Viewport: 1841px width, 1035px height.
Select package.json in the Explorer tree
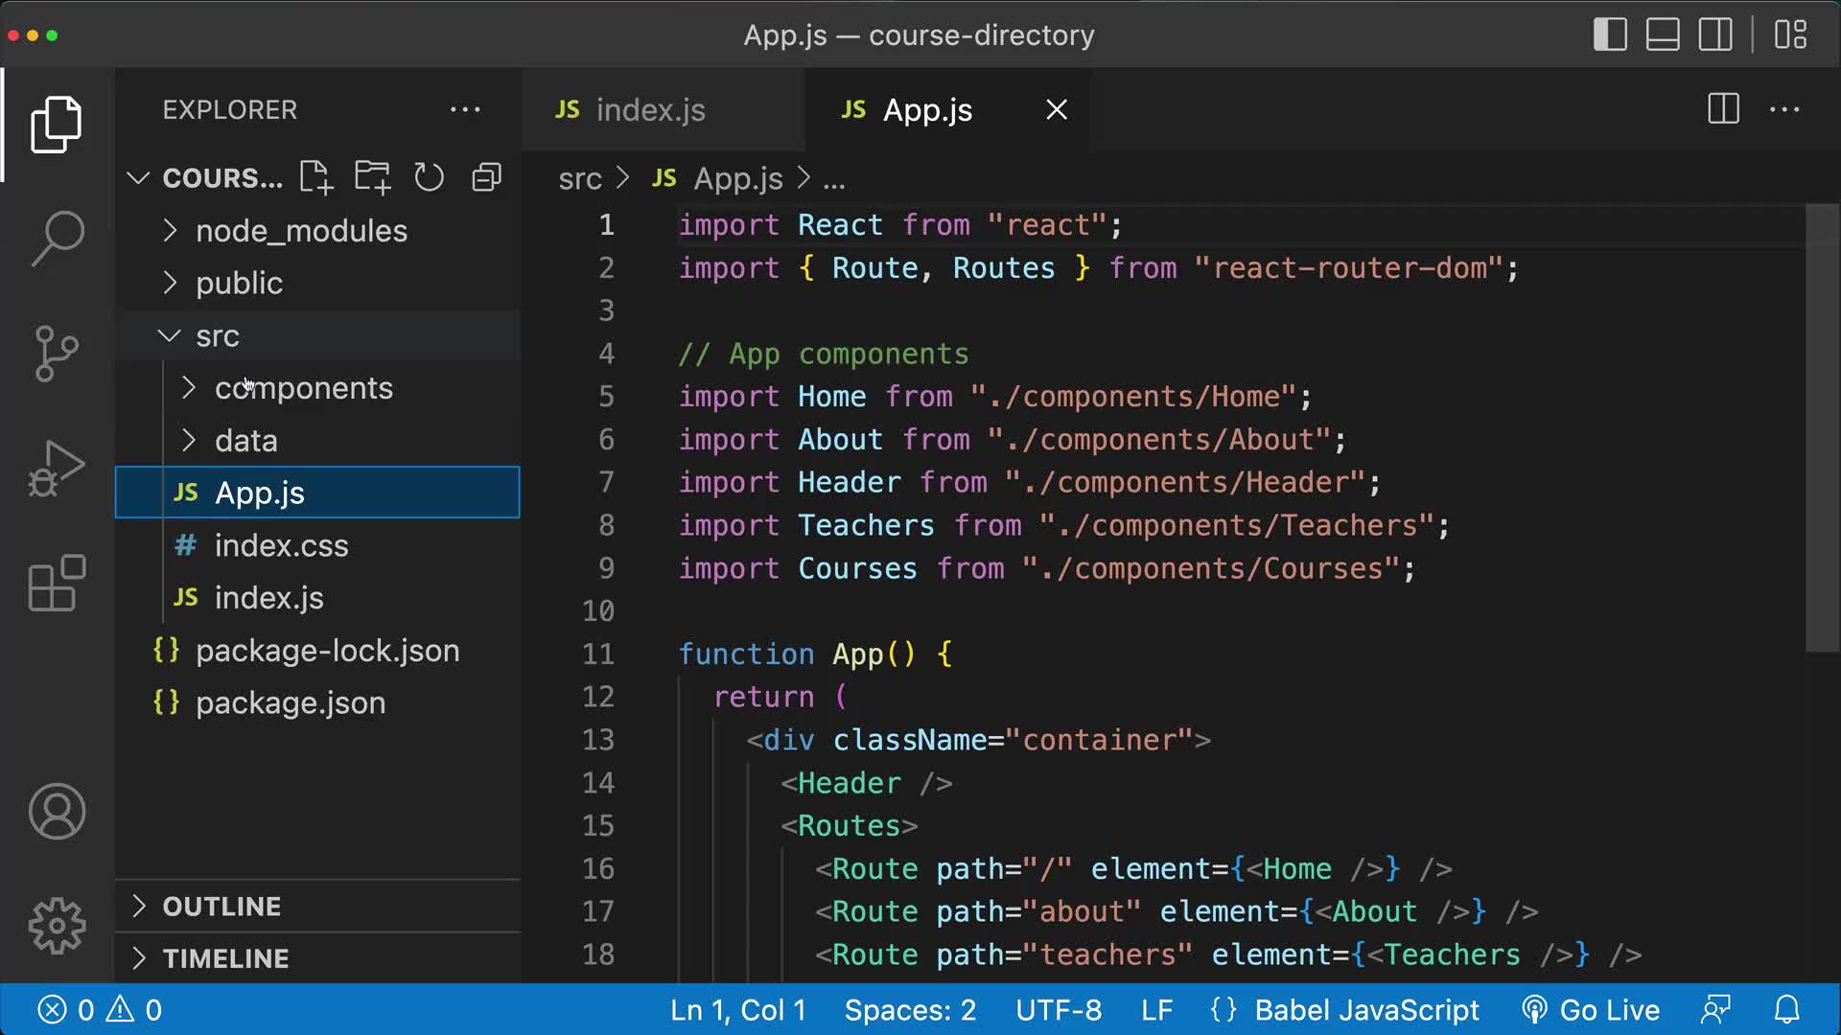(x=290, y=702)
